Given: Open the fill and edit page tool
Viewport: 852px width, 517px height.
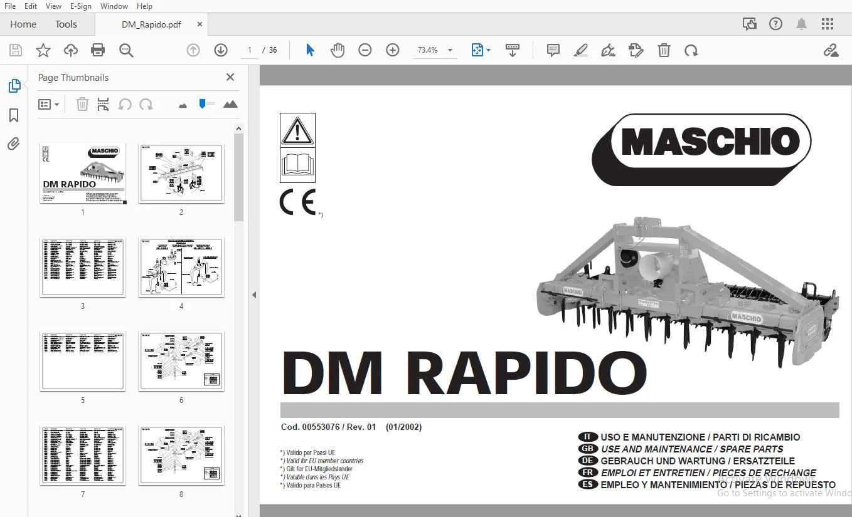Looking at the screenshot, I should [x=636, y=50].
